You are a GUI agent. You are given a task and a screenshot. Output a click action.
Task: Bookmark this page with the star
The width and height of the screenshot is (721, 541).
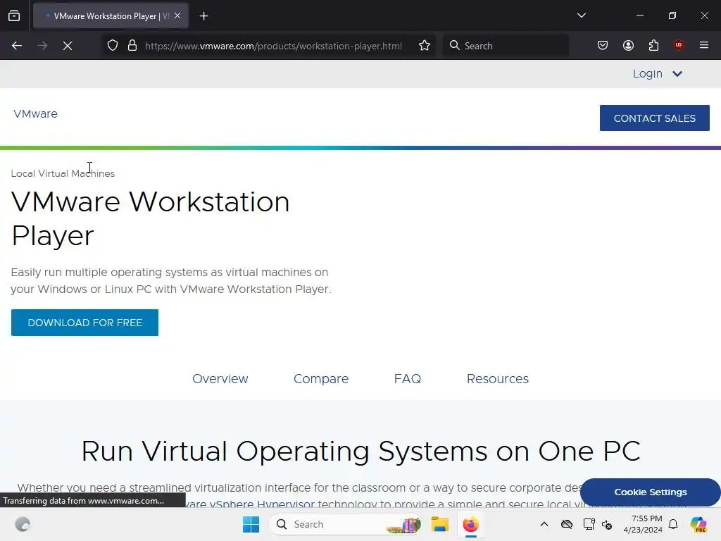[425, 46]
